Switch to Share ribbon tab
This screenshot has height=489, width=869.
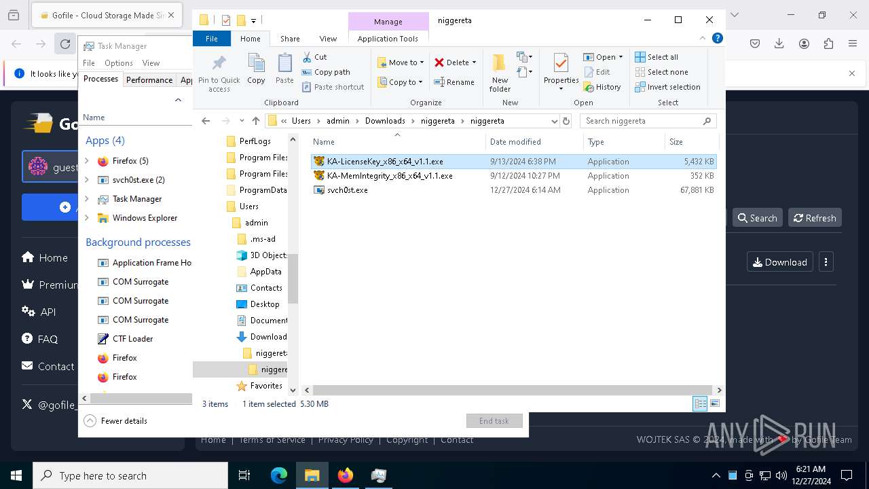pos(290,39)
